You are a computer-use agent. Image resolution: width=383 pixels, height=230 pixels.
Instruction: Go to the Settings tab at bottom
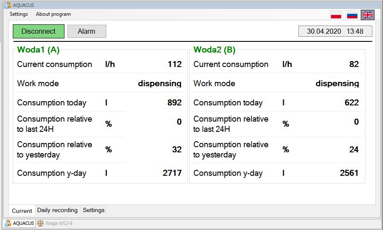pos(94,210)
